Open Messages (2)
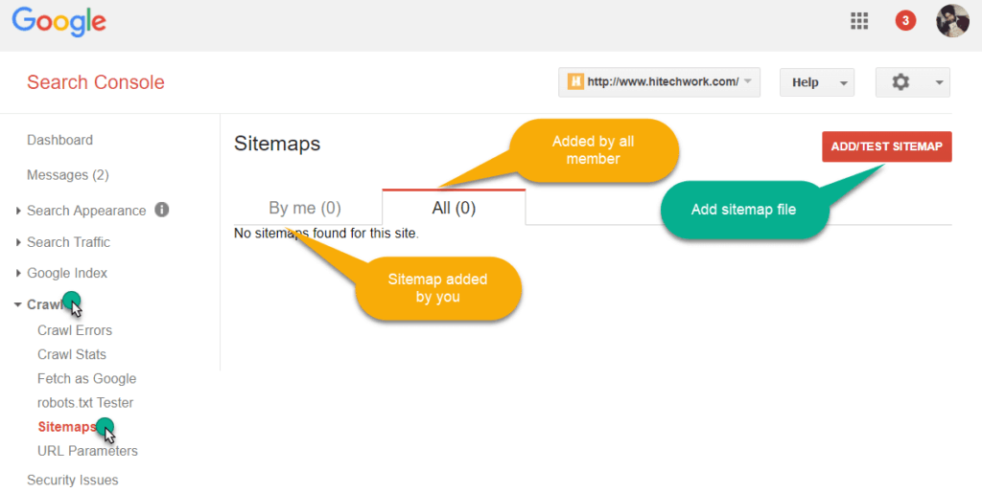The width and height of the screenshot is (982, 493). point(68,175)
